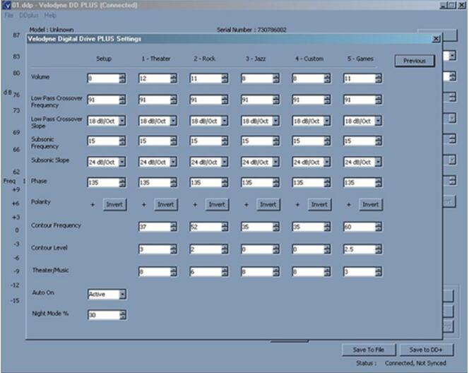Click the Rock Volume spinner arrows
This screenshot has width=469, height=373.
[225, 78]
